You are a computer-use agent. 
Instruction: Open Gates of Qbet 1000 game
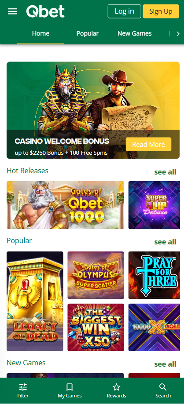(x=65, y=205)
